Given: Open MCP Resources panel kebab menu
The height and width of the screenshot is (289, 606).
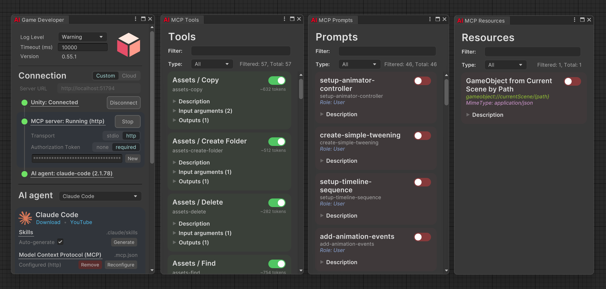Looking at the screenshot, I should [574, 20].
